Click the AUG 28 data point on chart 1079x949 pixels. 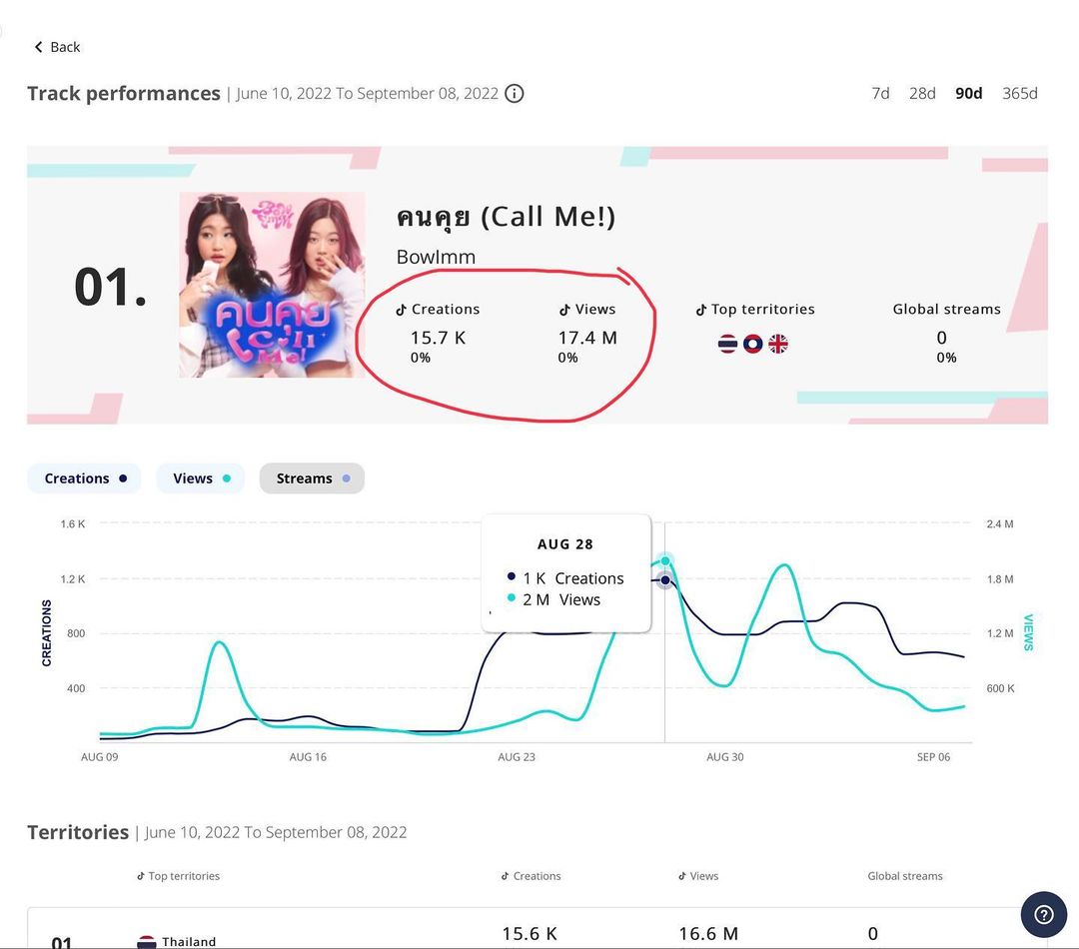click(665, 579)
